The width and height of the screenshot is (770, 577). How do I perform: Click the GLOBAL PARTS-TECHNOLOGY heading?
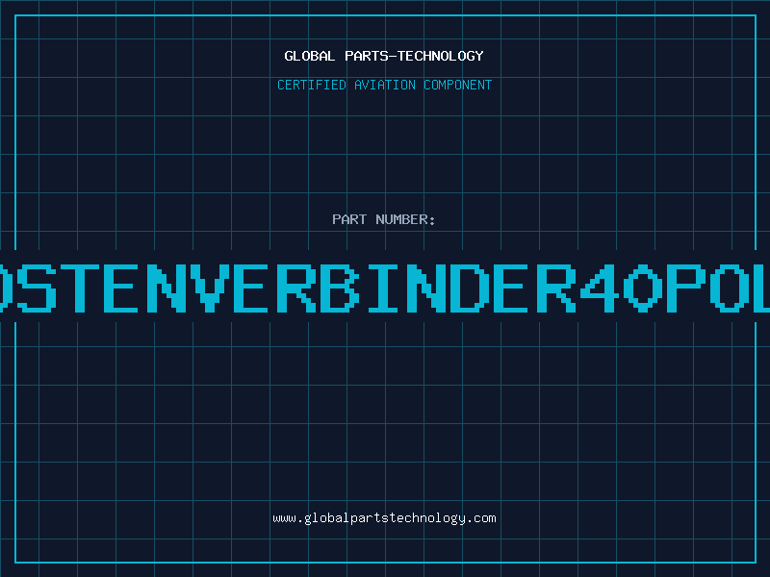coord(384,56)
